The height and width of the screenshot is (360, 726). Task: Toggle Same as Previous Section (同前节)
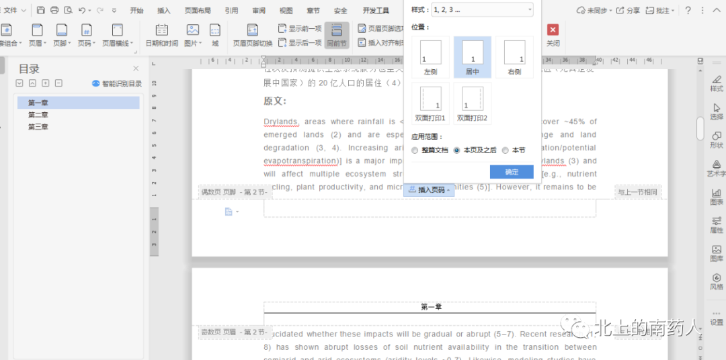337,36
